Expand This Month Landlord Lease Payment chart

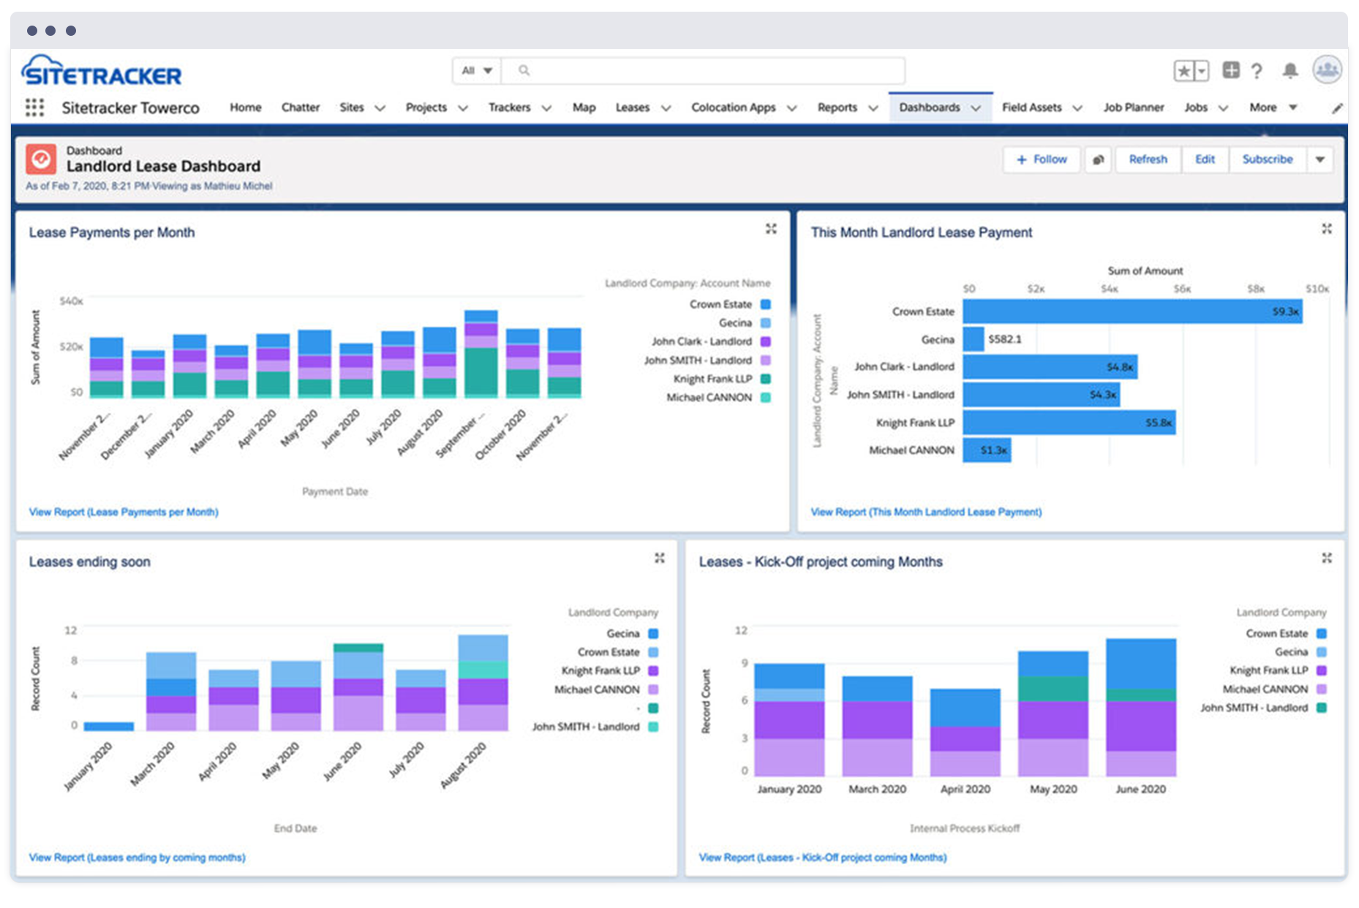click(x=1327, y=229)
